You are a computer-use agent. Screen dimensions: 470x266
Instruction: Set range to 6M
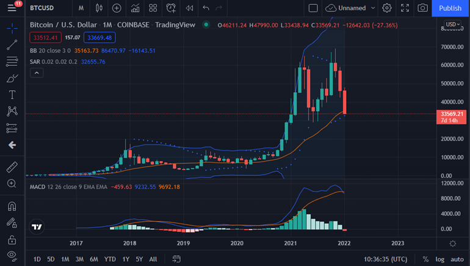coord(94,259)
